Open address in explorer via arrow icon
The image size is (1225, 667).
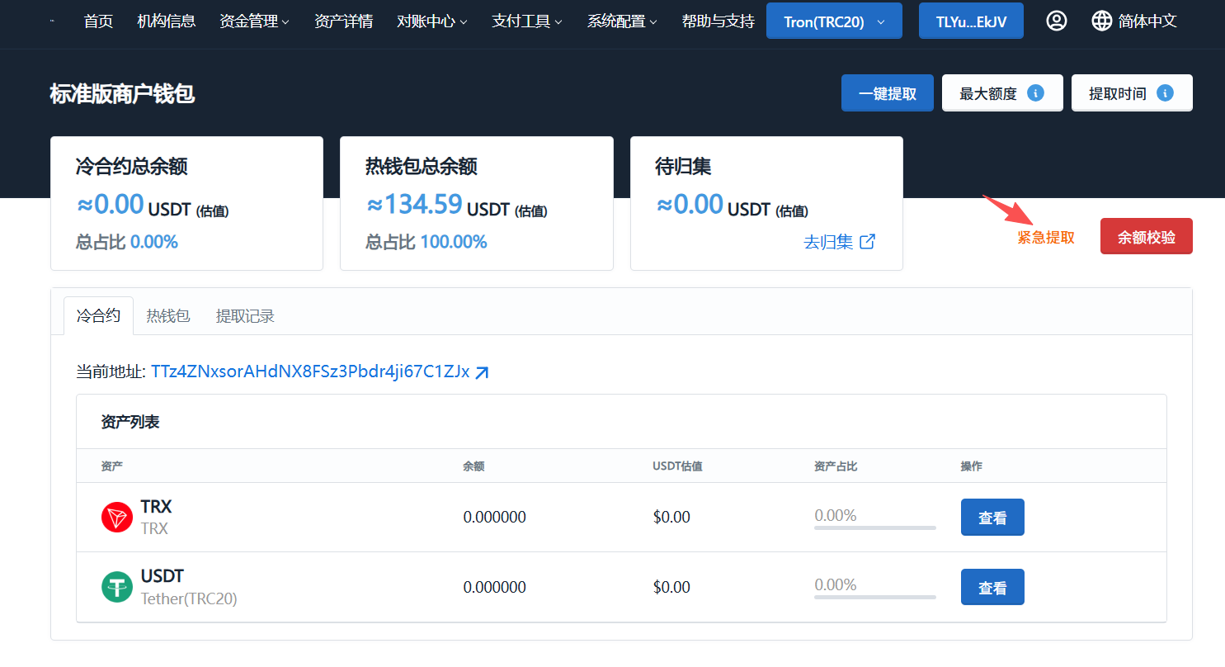coord(483,372)
